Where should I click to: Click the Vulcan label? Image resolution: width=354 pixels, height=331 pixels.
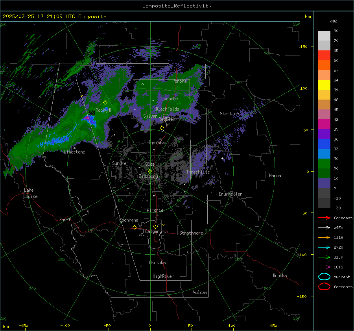200,292
